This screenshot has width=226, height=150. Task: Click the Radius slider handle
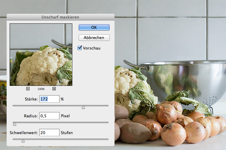[14, 124]
